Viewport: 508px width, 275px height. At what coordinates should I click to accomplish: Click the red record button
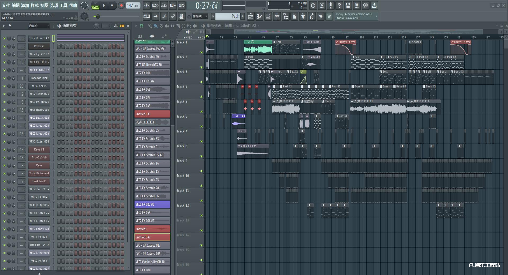[x=121, y=5]
